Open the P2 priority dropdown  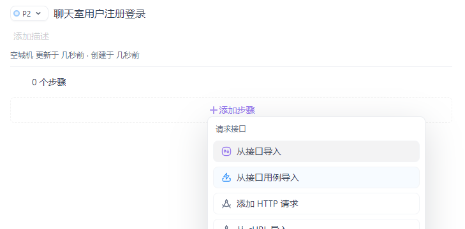pyautogui.click(x=29, y=13)
